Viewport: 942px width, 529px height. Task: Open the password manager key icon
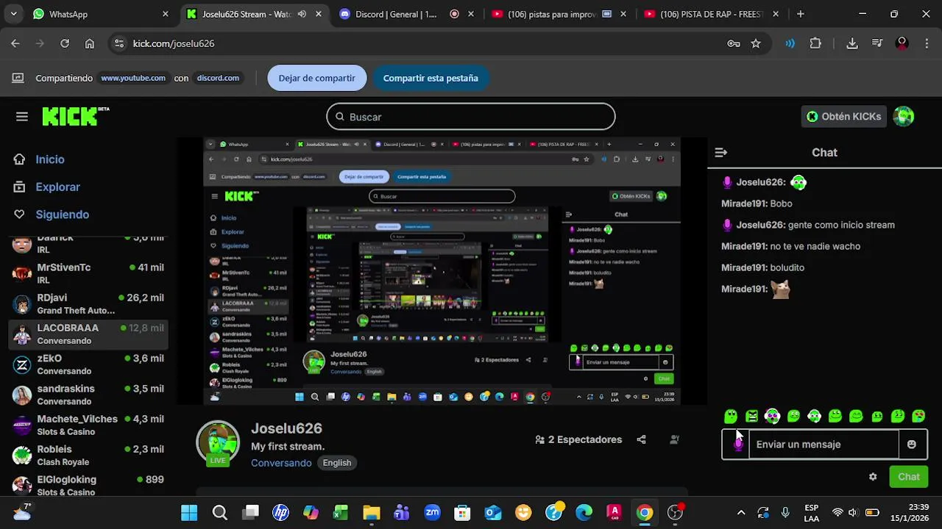[734, 43]
